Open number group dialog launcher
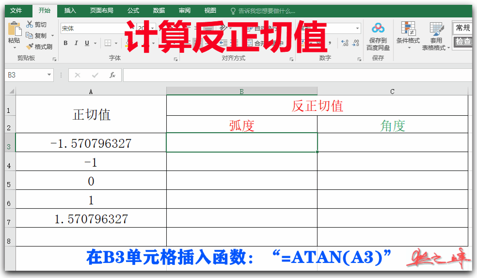The image size is (477, 278). (359, 59)
